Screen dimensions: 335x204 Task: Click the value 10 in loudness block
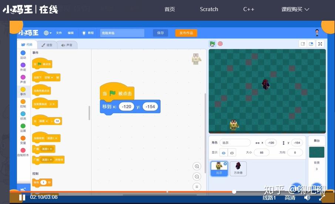pos(57,121)
